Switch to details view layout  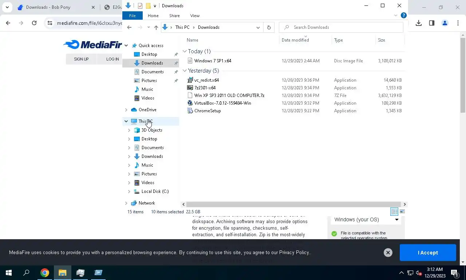(394, 211)
